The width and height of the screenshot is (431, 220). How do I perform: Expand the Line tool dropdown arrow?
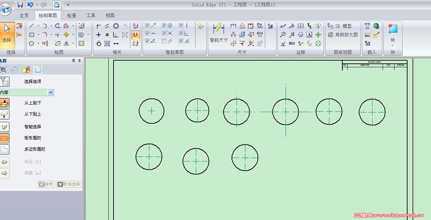pos(38,26)
